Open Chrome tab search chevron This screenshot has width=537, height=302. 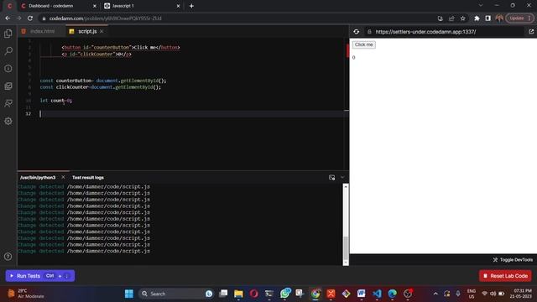point(481,6)
